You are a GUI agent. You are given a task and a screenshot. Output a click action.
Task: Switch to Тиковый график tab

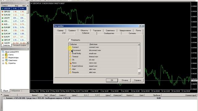point(19,45)
